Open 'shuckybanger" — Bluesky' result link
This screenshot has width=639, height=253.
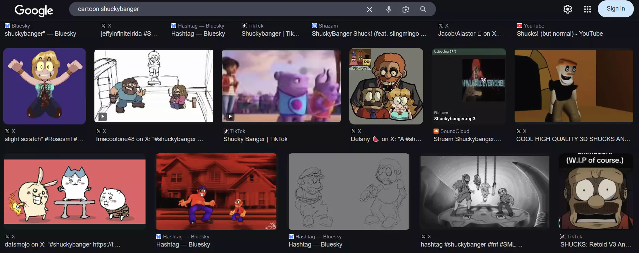(40, 34)
